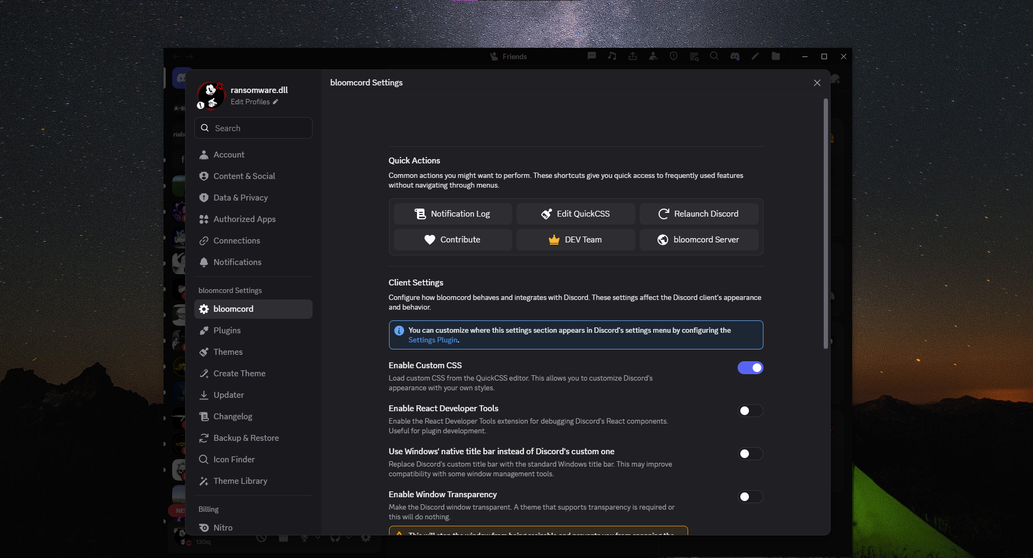The width and height of the screenshot is (1033, 558).
Task: Open the Plugins section
Action: [253, 331]
